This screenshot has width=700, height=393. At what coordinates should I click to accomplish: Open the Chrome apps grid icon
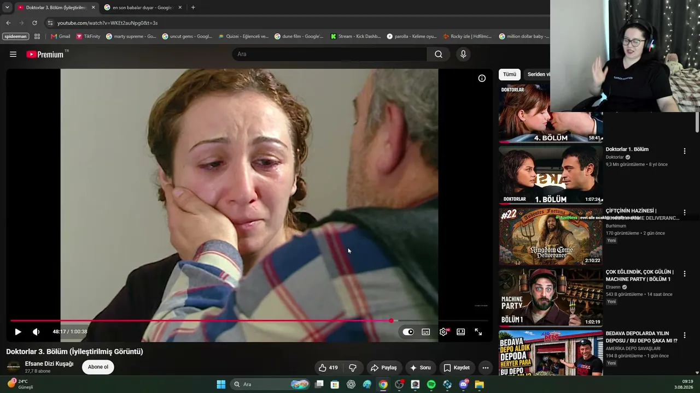[37, 37]
